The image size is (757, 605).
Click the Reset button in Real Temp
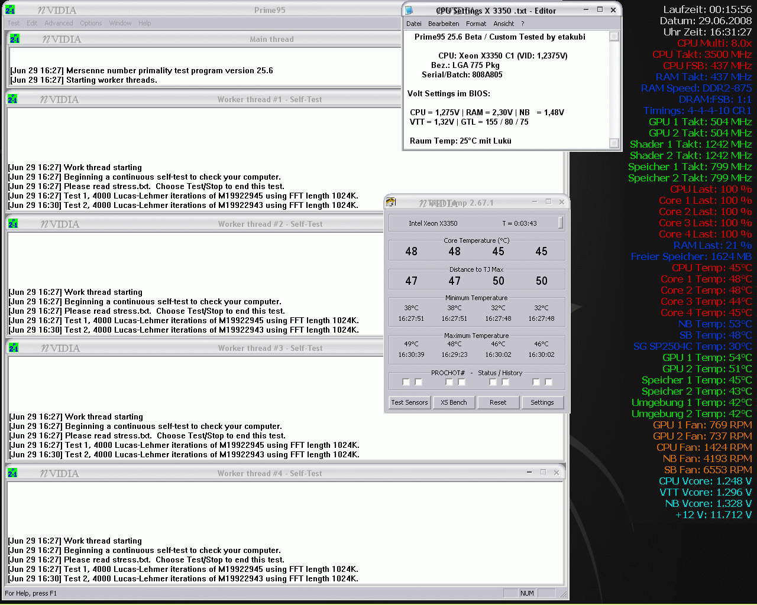(498, 402)
